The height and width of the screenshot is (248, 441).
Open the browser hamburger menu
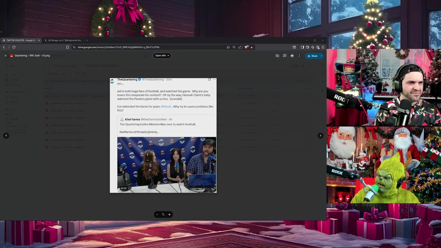point(323,47)
